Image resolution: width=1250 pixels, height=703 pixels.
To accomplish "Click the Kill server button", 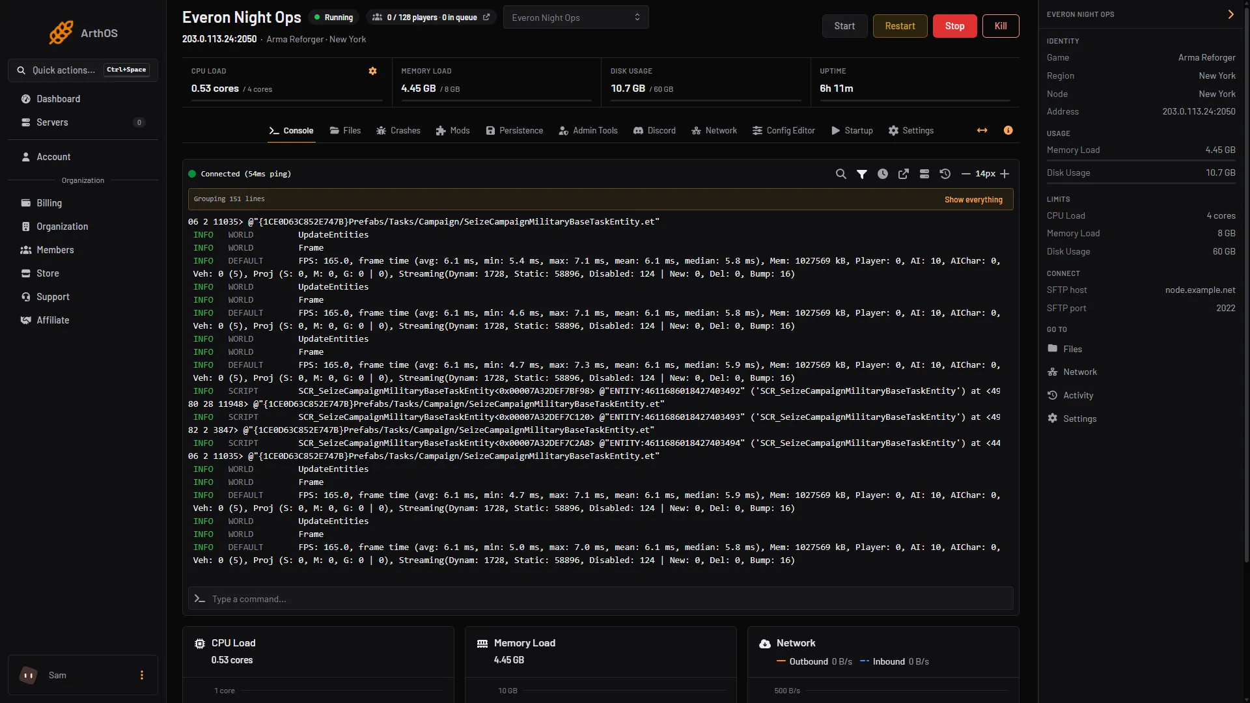I will pos(1001,26).
